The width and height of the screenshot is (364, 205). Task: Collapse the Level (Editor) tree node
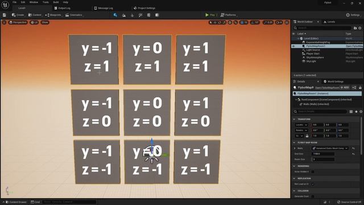click(298, 39)
